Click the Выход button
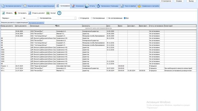This screenshot has height=111, width=198. coord(191,1)
